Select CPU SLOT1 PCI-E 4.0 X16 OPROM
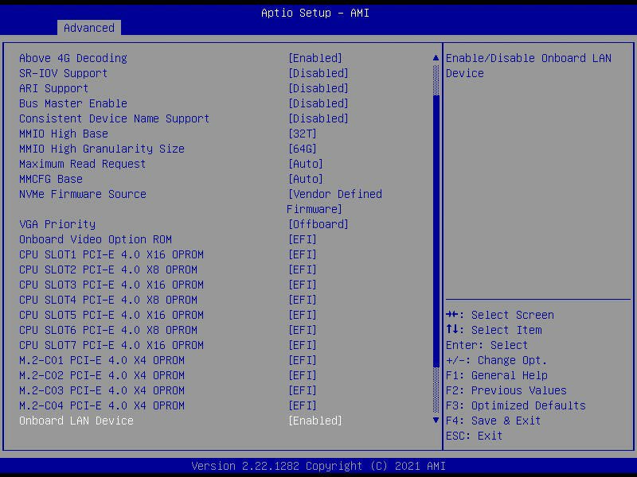Viewport: 637px width, 477px height. (x=111, y=254)
